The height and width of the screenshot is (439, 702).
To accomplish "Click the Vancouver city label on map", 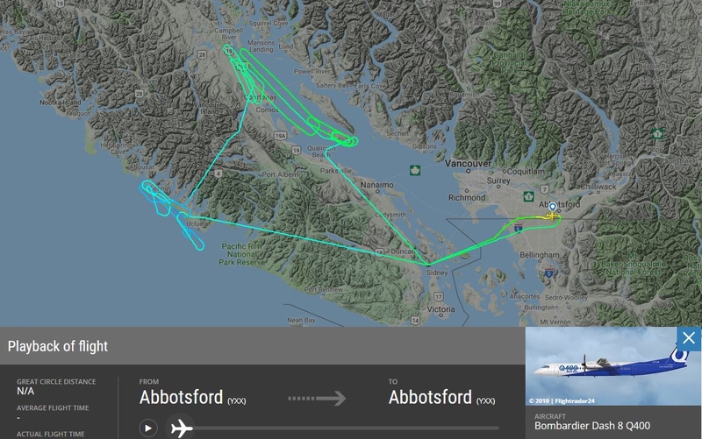I will point(468,164).
